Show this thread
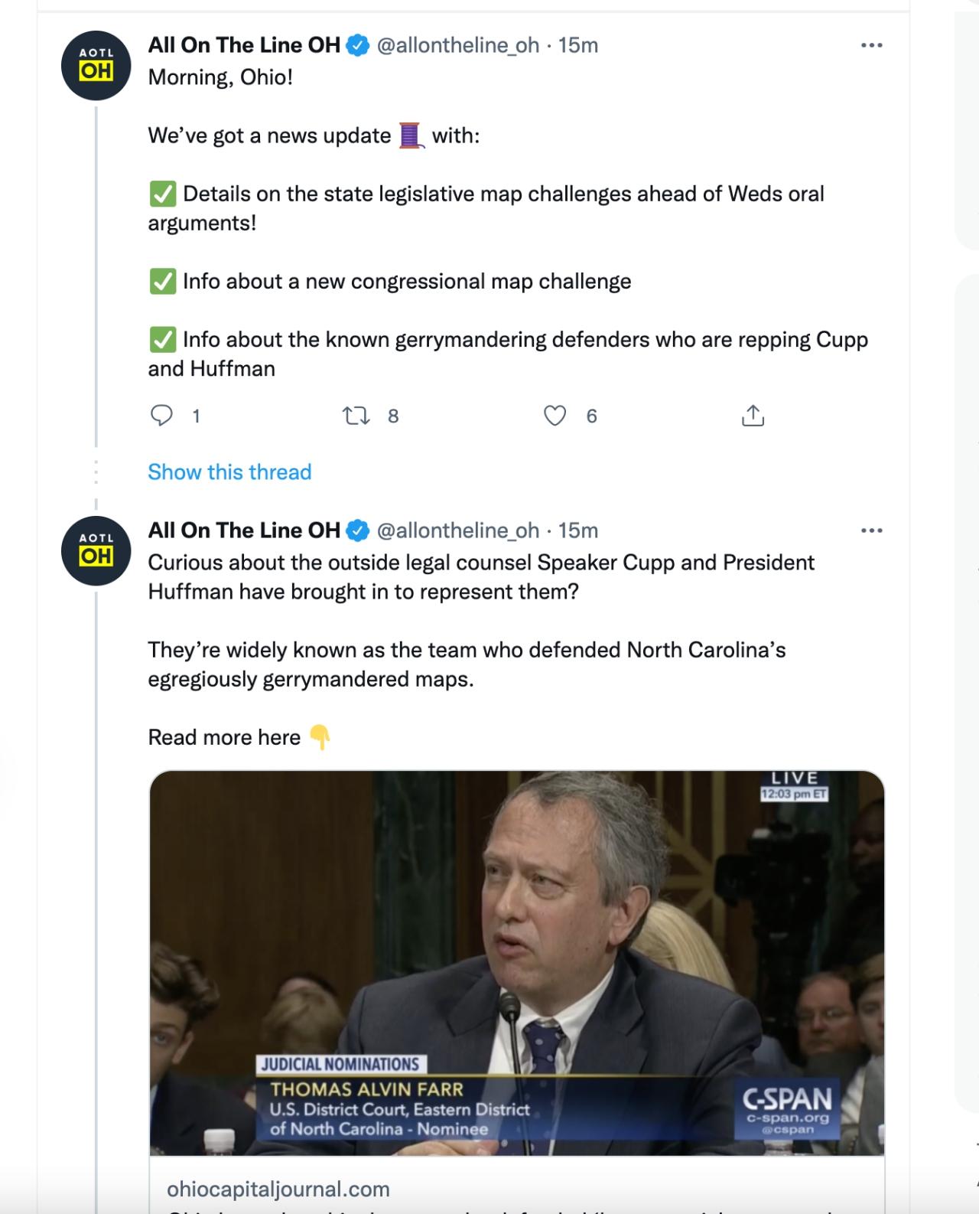This screenshot has width=979, height=1214. (229, 472)
